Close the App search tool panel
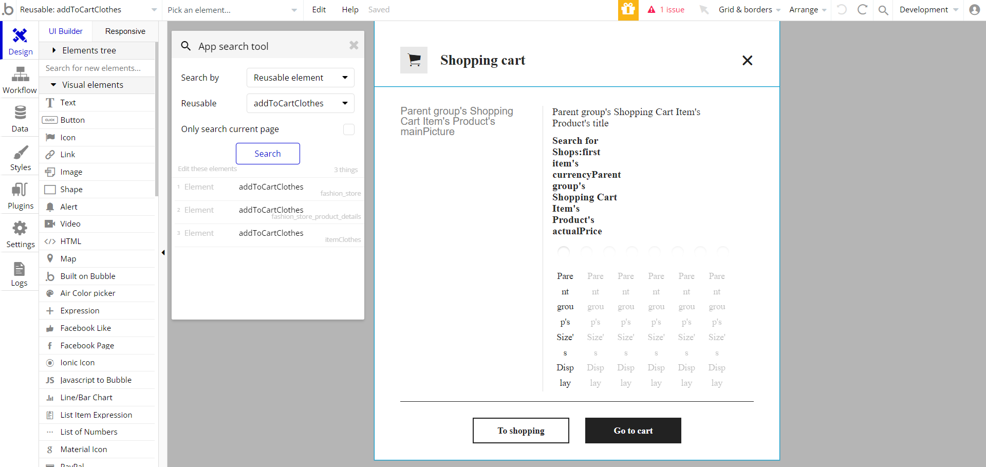This screenshot has width=986, height=467. [x=354, y=46]
